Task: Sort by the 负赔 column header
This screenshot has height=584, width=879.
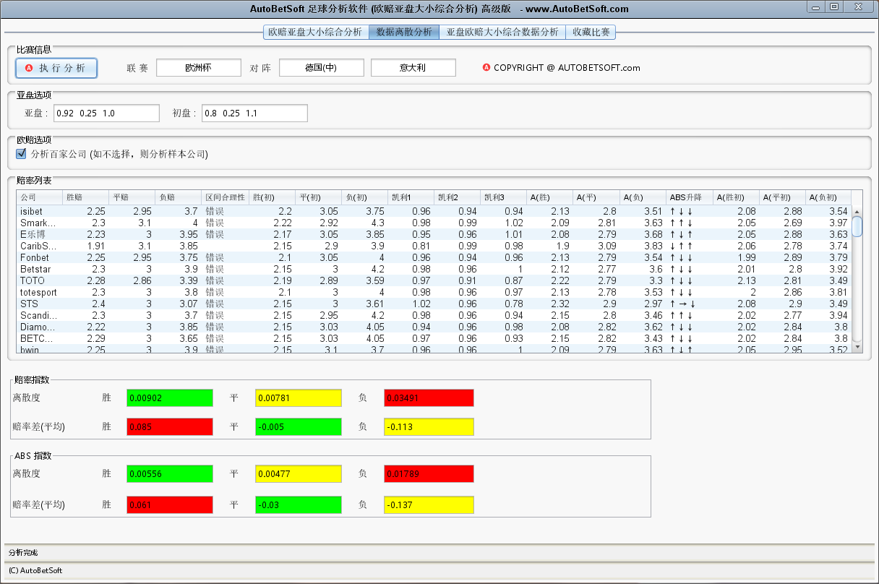Action: [179, 197]
